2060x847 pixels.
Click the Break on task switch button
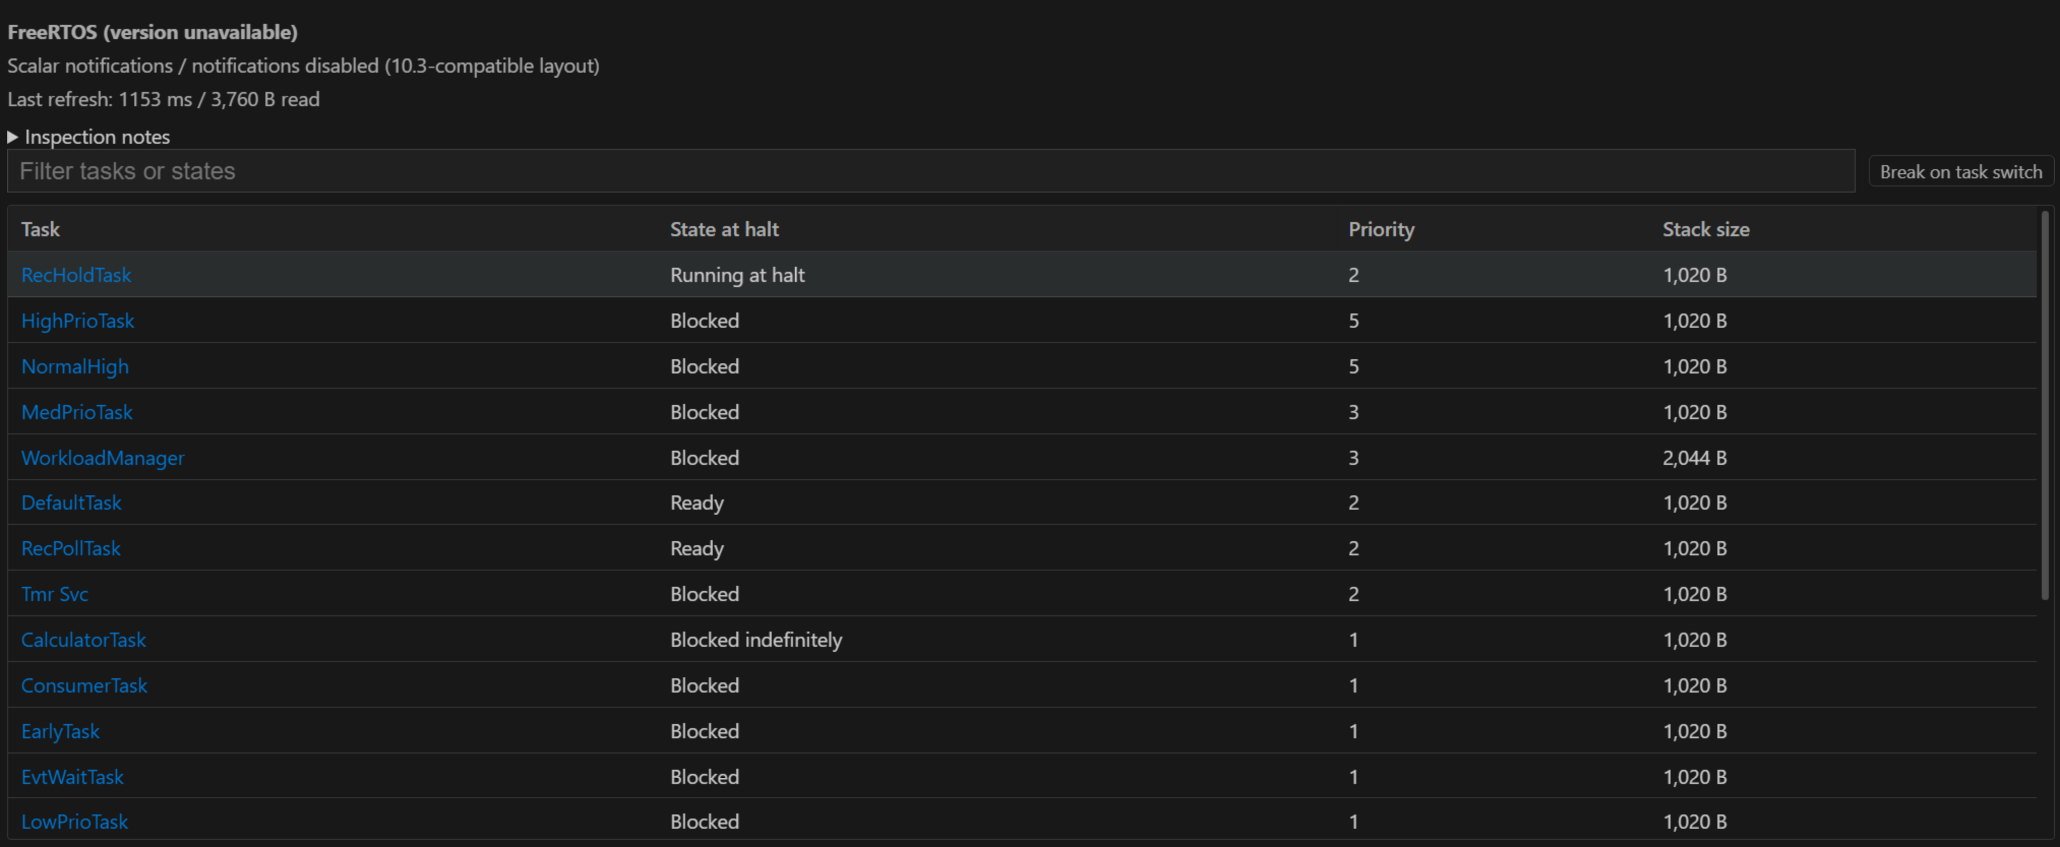(1961, 172)
